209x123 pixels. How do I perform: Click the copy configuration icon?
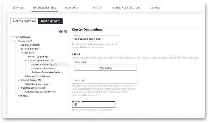tap(66, 31)
